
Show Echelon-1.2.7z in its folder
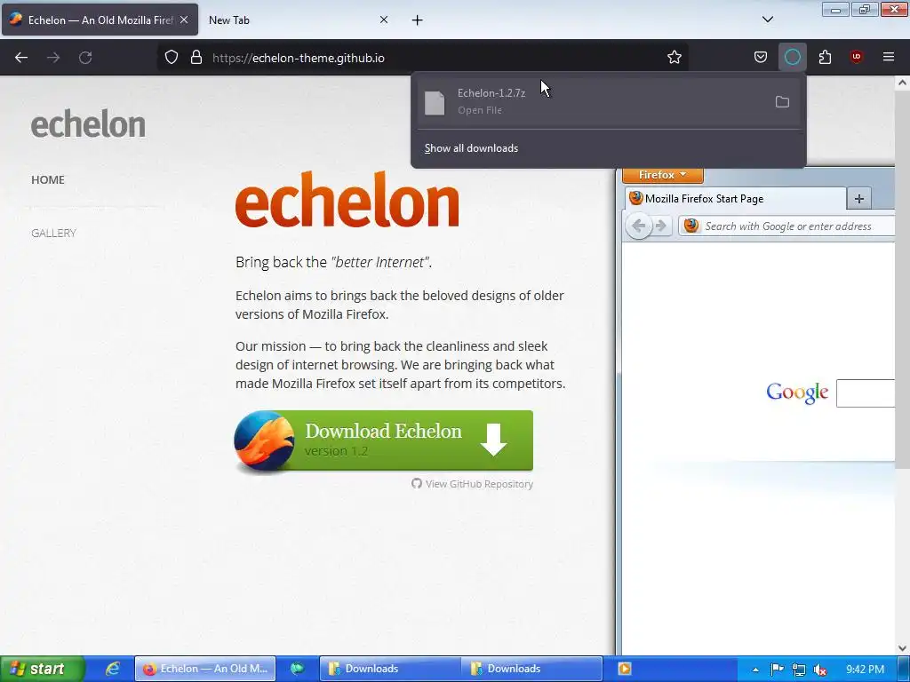(782, 102)
